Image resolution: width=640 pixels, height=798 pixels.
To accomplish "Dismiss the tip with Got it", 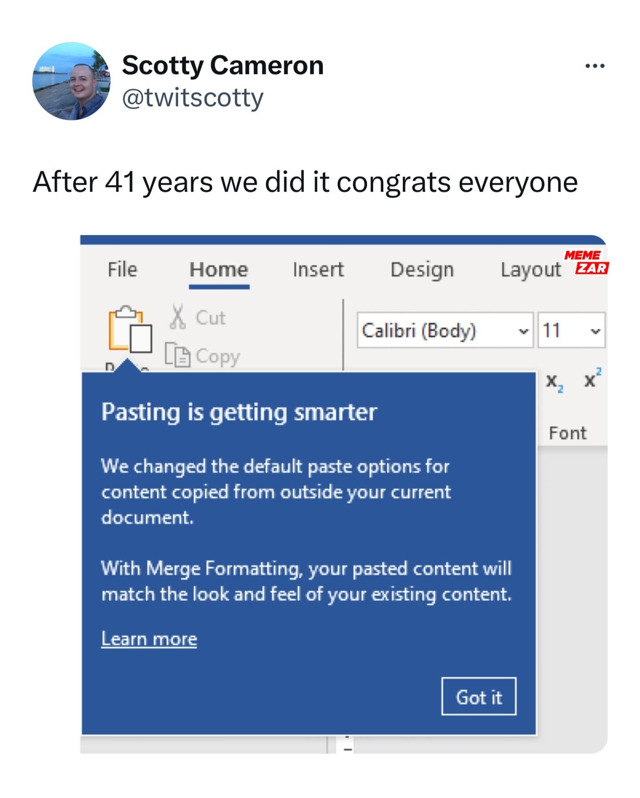I will point(478,697).
